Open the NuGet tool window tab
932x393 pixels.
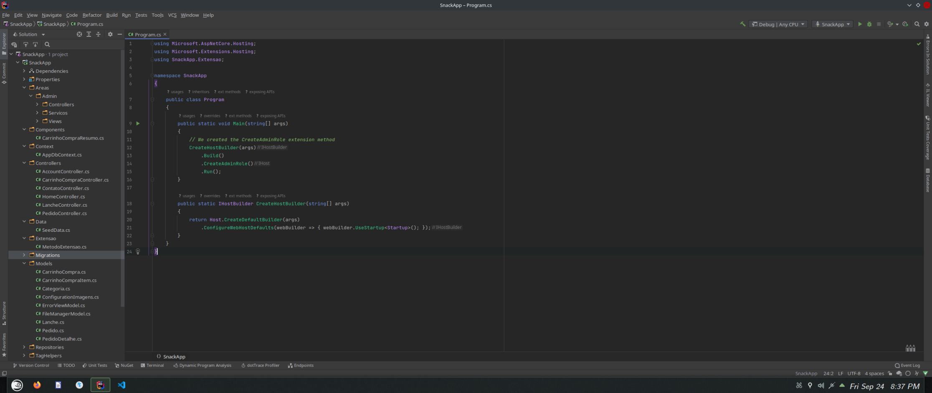coord(124,365)
